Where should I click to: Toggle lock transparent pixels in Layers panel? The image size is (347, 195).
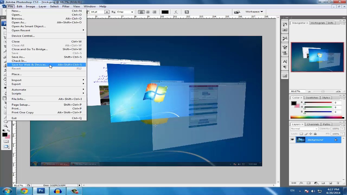click(301, 134)
